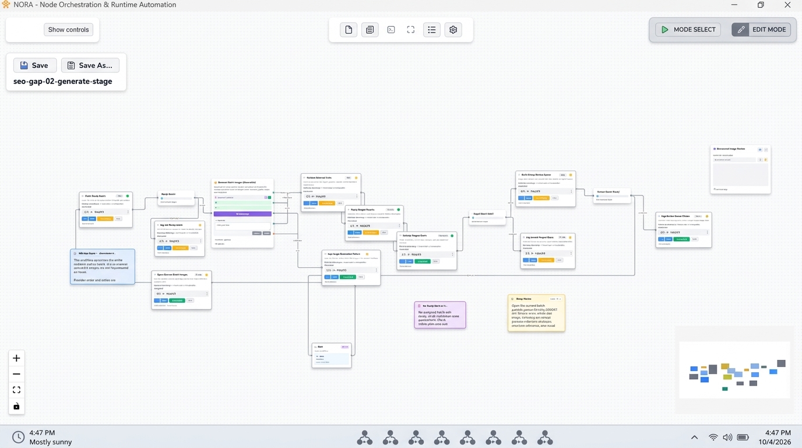Show hidden system tray icons

(x=694, y=437)
